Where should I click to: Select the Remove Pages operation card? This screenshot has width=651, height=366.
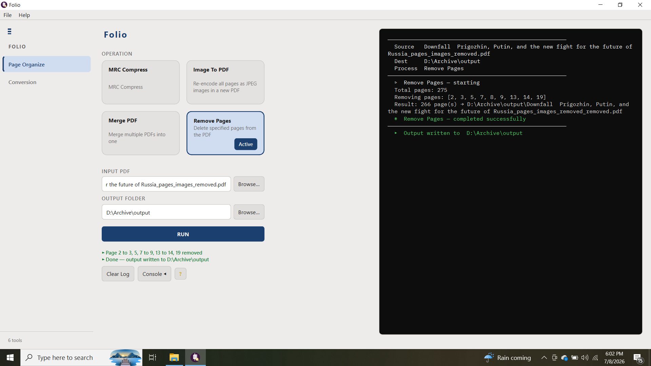click(x=225, y=133)
